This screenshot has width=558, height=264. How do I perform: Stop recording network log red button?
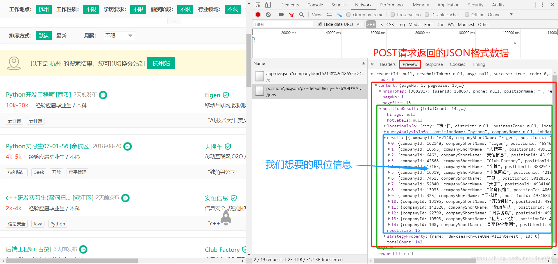[x=258, y=15]
